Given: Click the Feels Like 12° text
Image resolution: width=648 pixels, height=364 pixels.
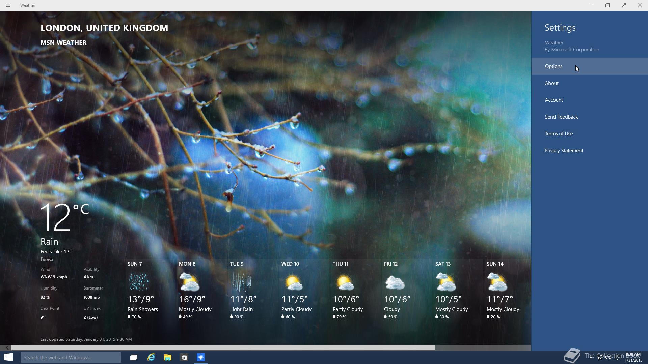Looking at the screenshot, I should tap(56, 252).
